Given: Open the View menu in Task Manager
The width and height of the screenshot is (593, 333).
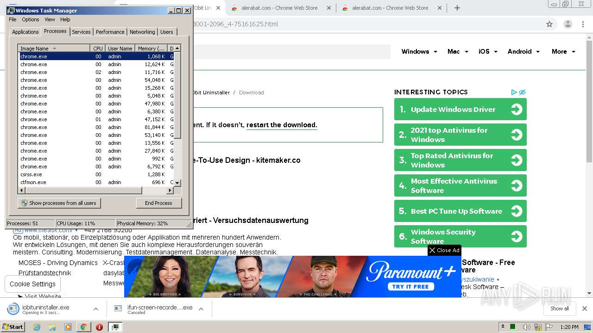Looking at the screenshot, I should tap(50, 19).
